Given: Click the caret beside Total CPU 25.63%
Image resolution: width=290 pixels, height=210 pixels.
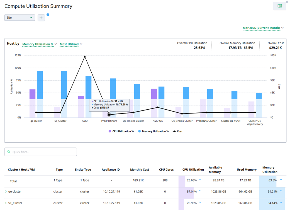Looking at the screenshot, I should (x=200, y=180).
